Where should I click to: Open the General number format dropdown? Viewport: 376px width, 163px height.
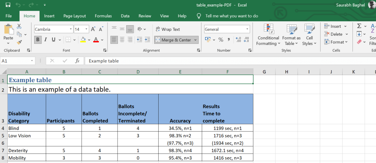coord(247,29)
